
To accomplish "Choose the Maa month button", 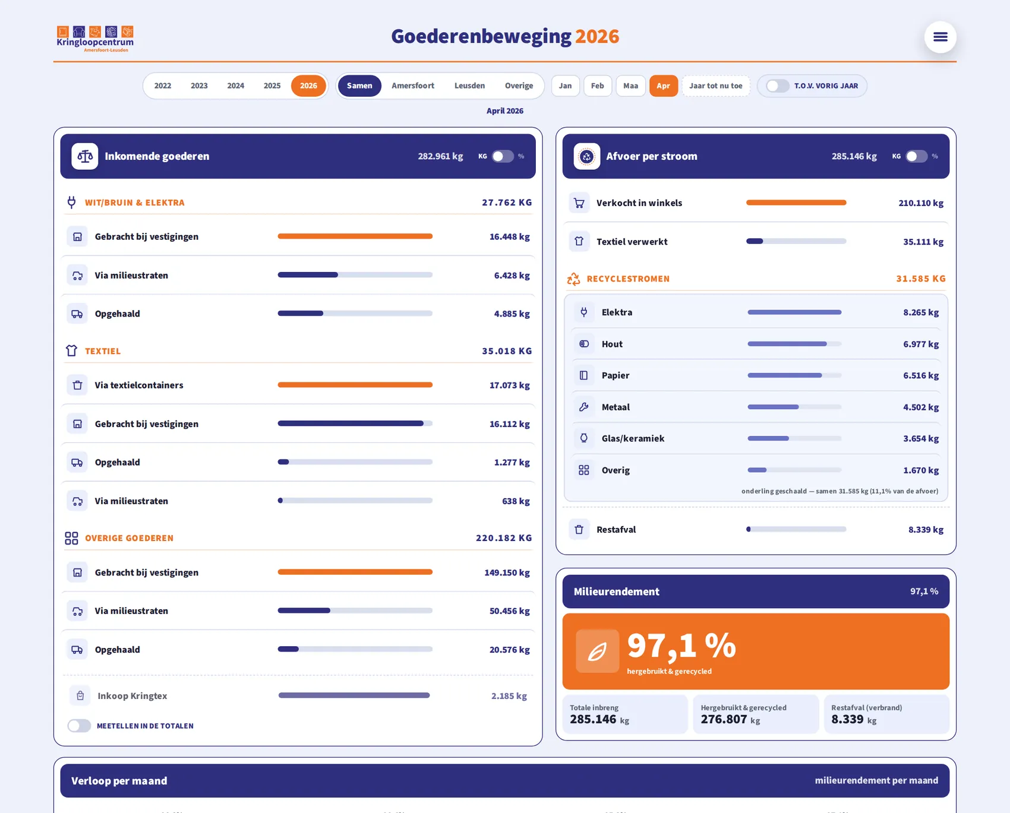I will click(631, 86).
